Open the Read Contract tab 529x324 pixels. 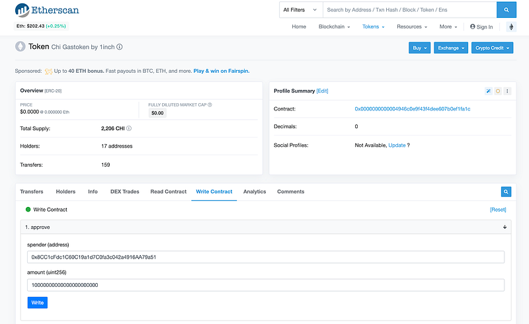tap(168, 192)
